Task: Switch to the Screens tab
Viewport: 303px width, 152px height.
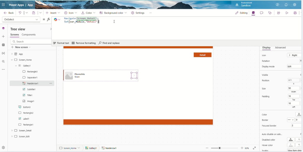Action: (14, 35)
